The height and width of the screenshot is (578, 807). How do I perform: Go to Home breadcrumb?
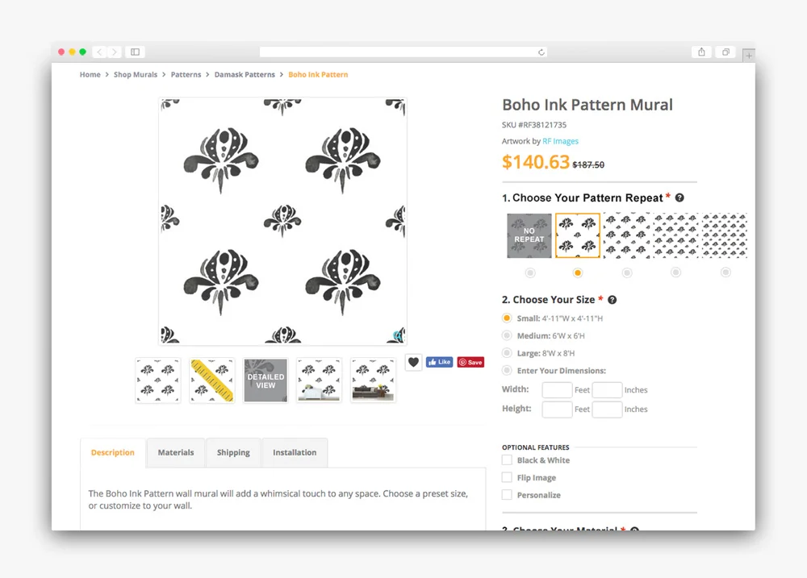(x=90, y=74)
